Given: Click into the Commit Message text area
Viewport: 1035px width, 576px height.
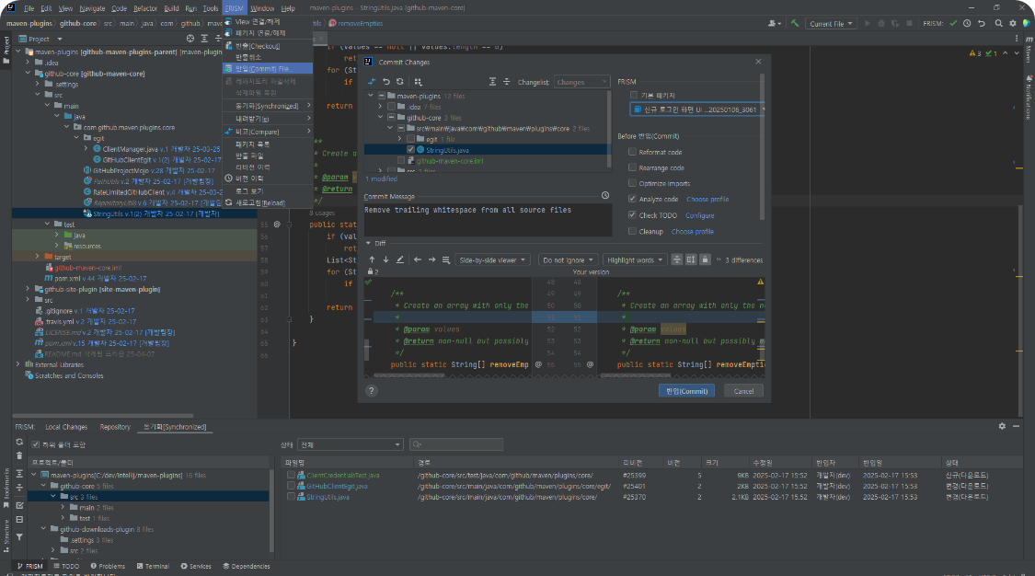Looking at the screenshot, I should coord(488,219).
